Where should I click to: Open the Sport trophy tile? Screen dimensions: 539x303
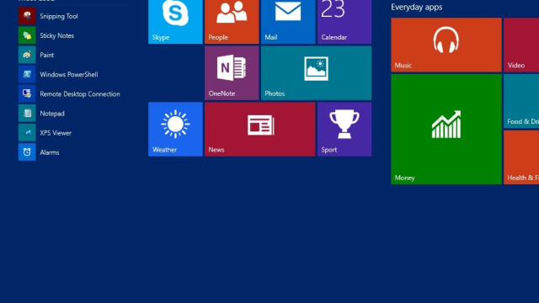(344, 129)
